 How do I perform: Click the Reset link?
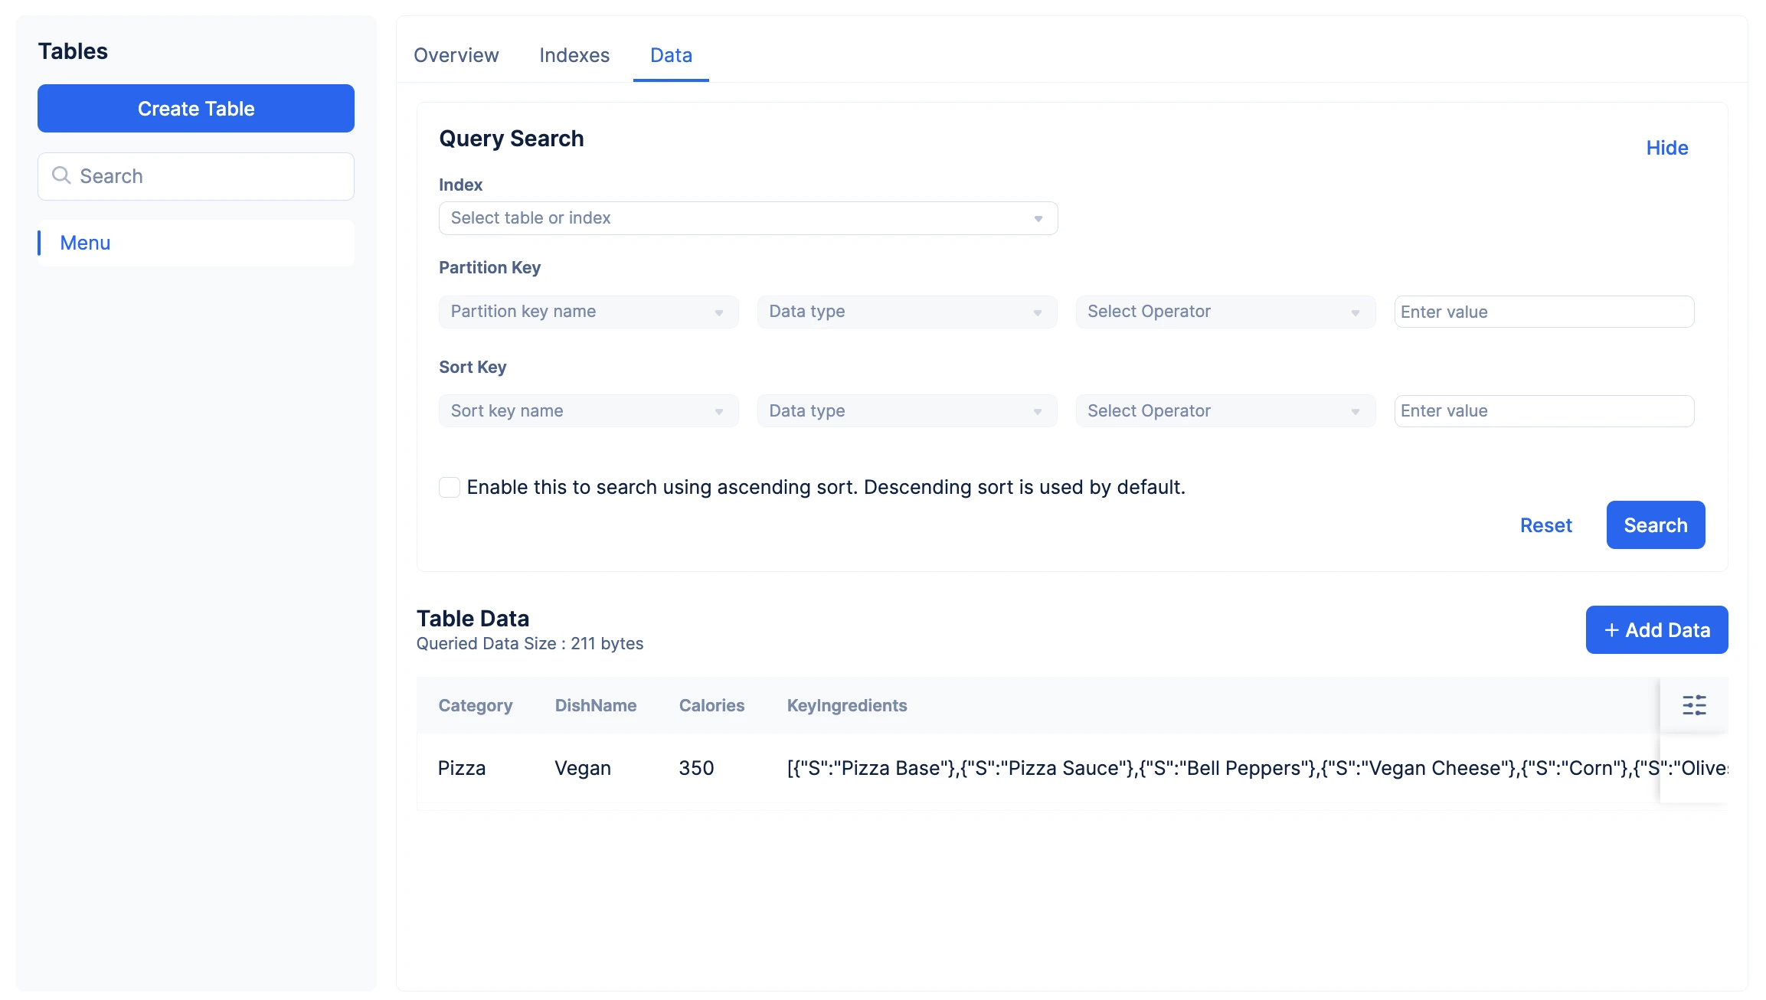coord(1545,525)
